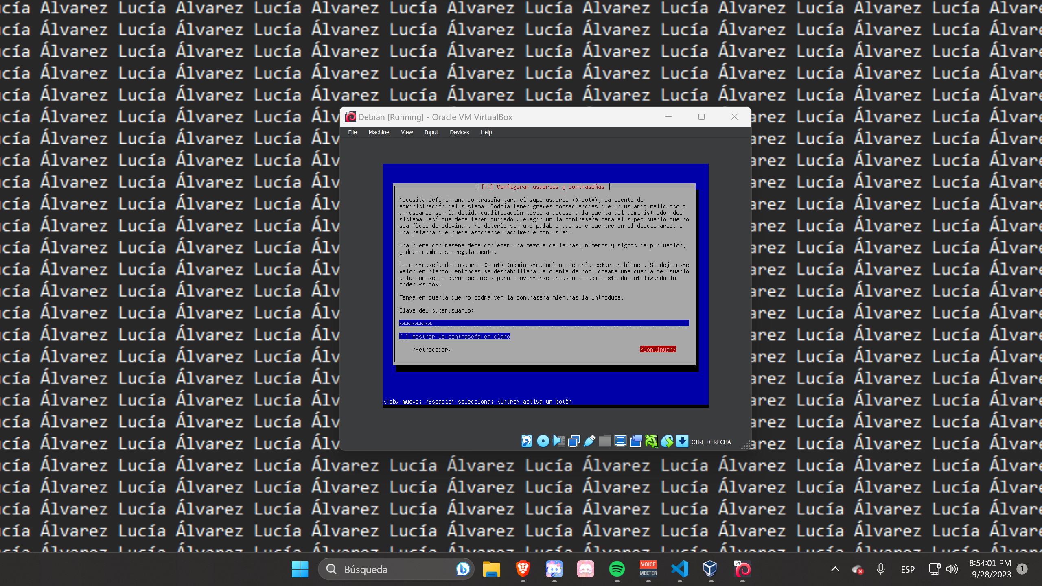Click the keyboard capture status icon
The image size is (1042, 586).
coord(682,441)
